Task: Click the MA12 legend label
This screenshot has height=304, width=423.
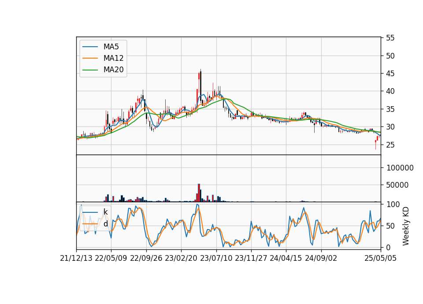Action: tap(113, 58)
